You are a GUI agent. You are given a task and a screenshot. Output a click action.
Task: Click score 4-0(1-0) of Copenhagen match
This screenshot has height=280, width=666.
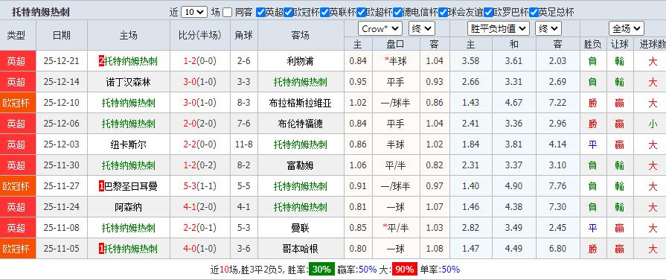(x=199, y=249)
